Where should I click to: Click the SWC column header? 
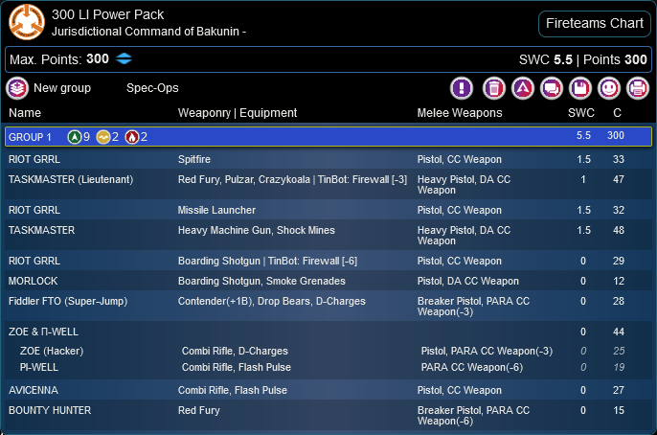pos(581,113)
